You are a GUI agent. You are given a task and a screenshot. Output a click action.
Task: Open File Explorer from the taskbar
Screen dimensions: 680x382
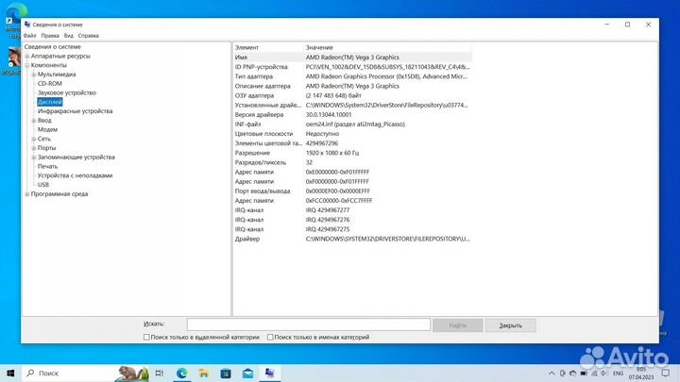pos(203,373)
